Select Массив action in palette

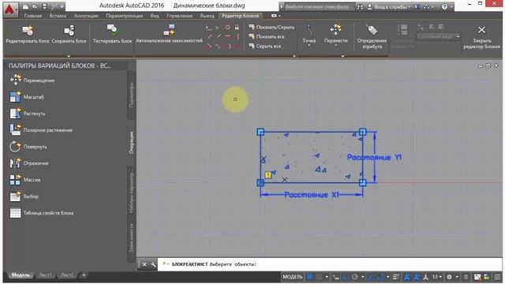pyautogui.click(x=25, y=180)
